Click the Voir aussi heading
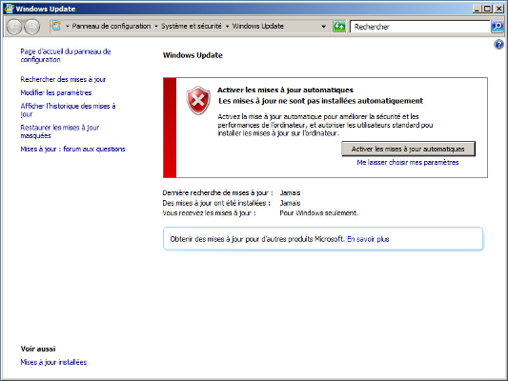Image resolution: width=508 pixels, height=381 pixels. (x=38, y=349)
